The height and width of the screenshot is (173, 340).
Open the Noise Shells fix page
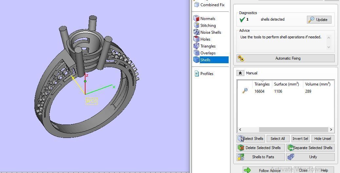[207, 32]
